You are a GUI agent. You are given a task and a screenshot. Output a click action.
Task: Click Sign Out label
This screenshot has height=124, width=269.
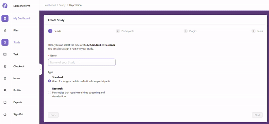[18, 114]
